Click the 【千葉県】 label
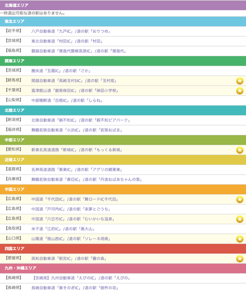 click(x=13, y=90)
